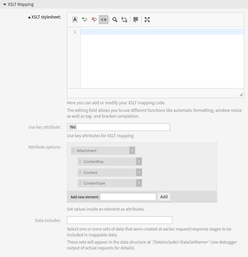Viewport: 248px width, 257px height.
Task: Click the Add button
Action: 164,197
